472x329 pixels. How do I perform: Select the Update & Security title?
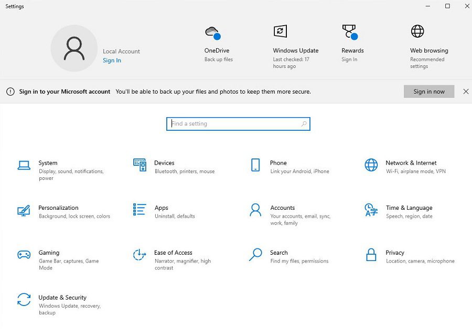pos(62,298)
